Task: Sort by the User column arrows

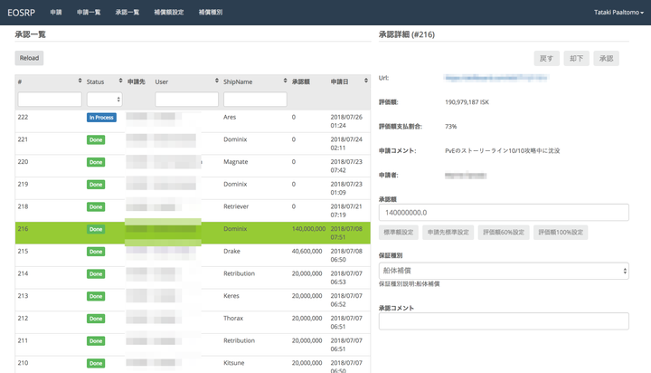Action: click(214, 81)
